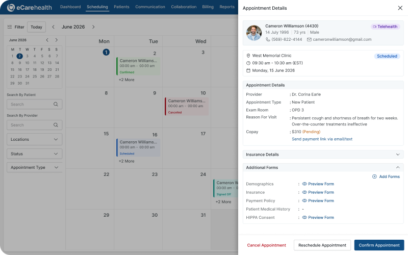408x255 pixels.
Task: Click the clock icon by appointment time
Action: point(248,63)
